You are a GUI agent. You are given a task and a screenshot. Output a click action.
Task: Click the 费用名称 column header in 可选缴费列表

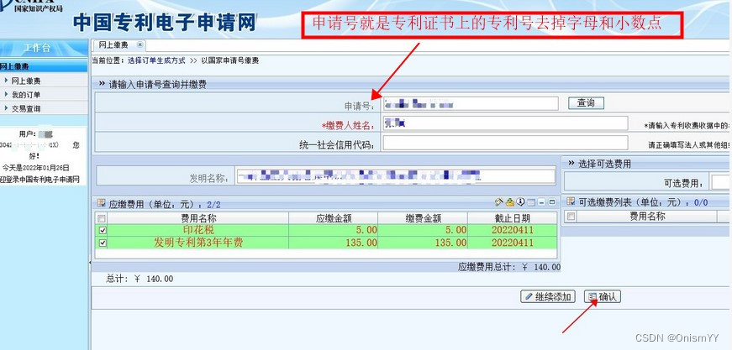click(647, 217)
